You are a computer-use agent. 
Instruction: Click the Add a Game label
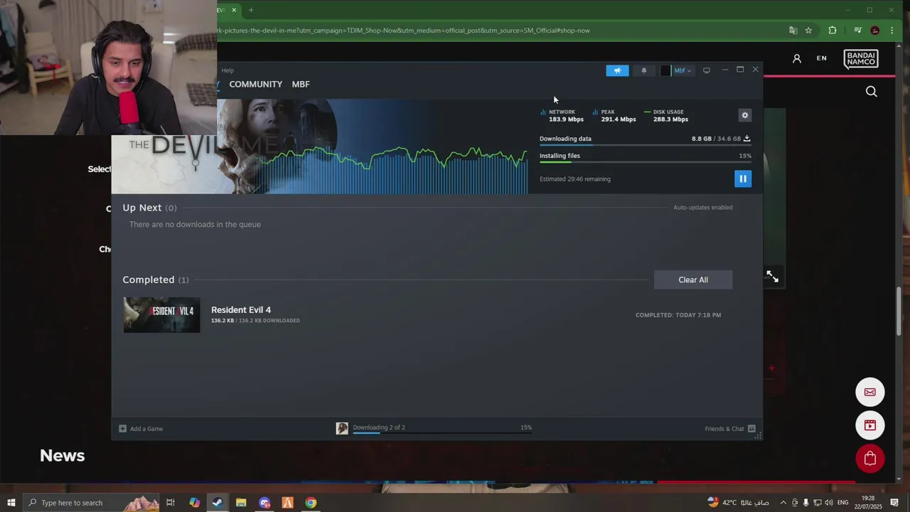[146, 429]
